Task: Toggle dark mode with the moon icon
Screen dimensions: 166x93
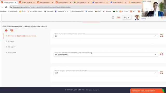Action: [113, 18]
